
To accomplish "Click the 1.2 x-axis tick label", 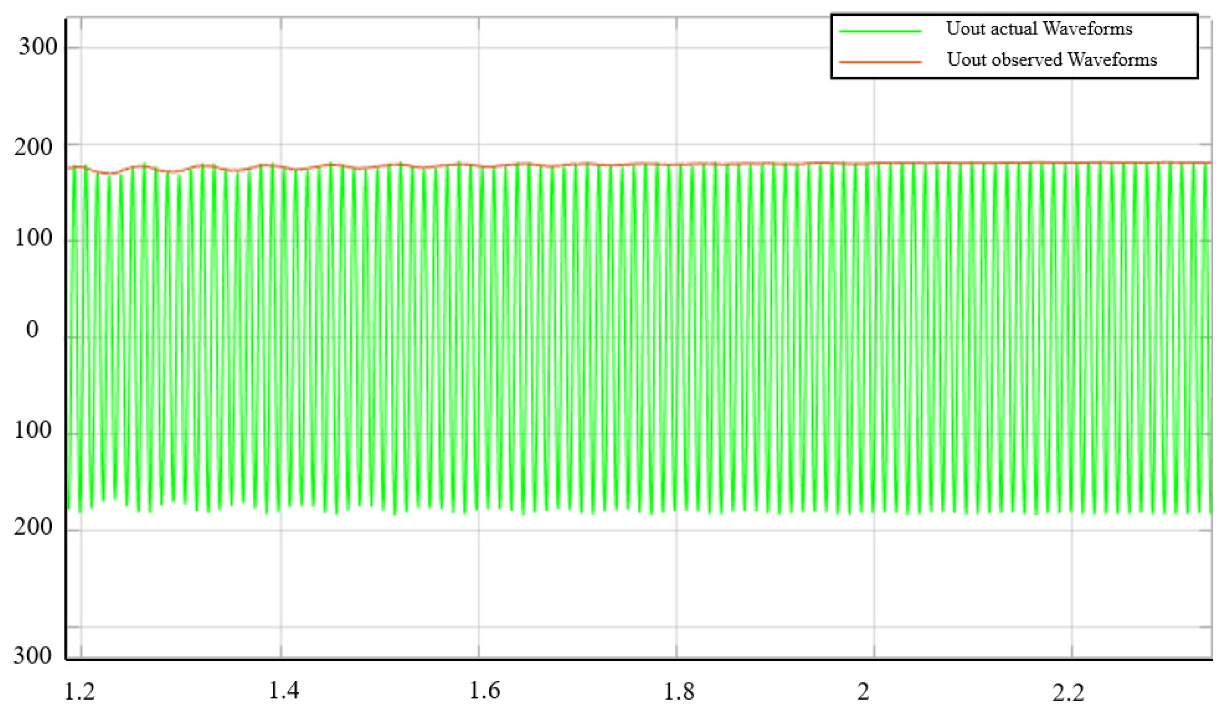I will (x=80, y=692).
